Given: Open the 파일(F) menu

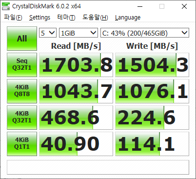Looking at the screenshot, I should pos(13,18).
